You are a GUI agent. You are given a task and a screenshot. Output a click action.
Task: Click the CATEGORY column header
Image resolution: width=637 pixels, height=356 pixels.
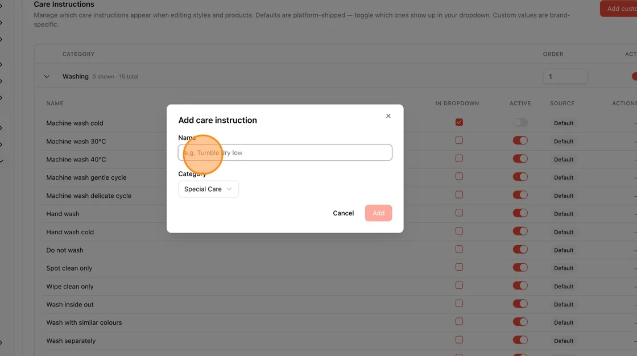click(78, 54)
